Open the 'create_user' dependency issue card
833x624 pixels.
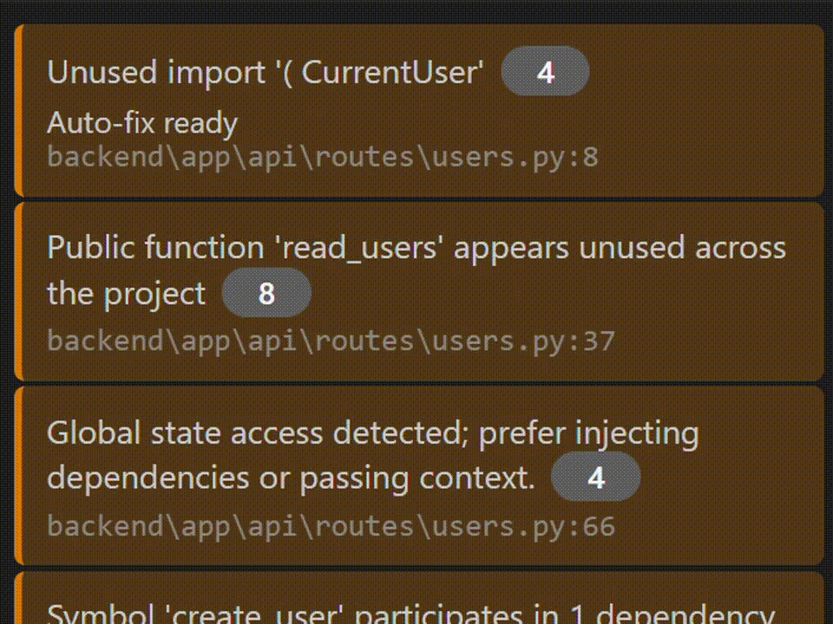tap(416, 607)
